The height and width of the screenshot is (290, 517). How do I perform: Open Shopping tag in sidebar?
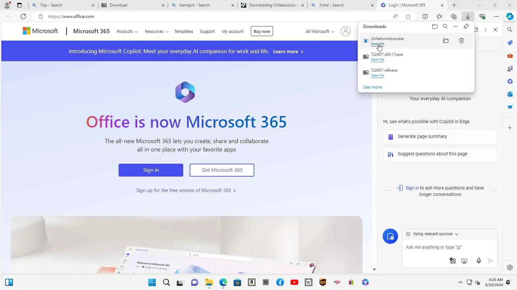(510, 43)
